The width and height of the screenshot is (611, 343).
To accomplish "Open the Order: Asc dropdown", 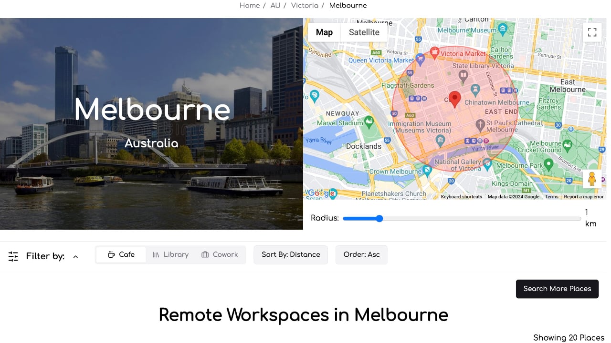I will (x=361, y=255).
